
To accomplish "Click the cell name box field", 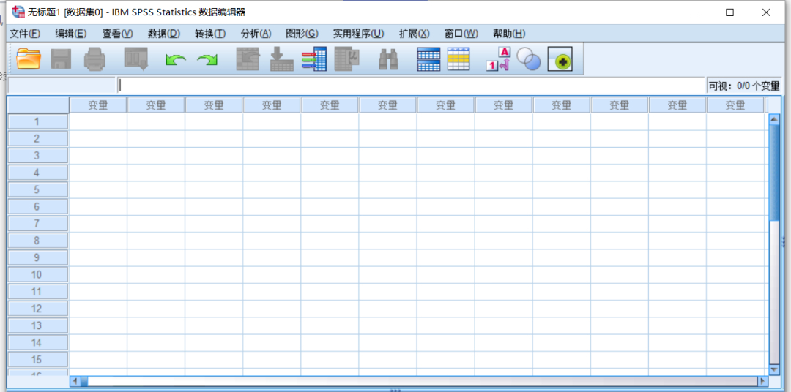I will [x=62, y=85].
